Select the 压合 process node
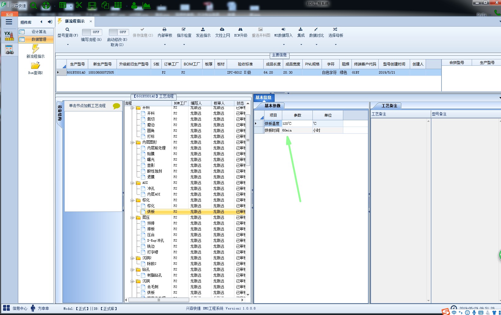The image size is (501, 315). [151, 235]
